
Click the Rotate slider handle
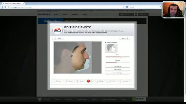point(117,62)
